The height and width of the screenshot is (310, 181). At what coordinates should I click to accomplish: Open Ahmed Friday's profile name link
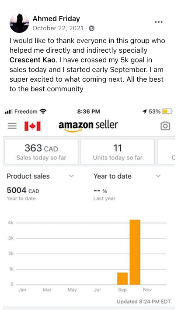pyautogui.click(x=56, y=18)
